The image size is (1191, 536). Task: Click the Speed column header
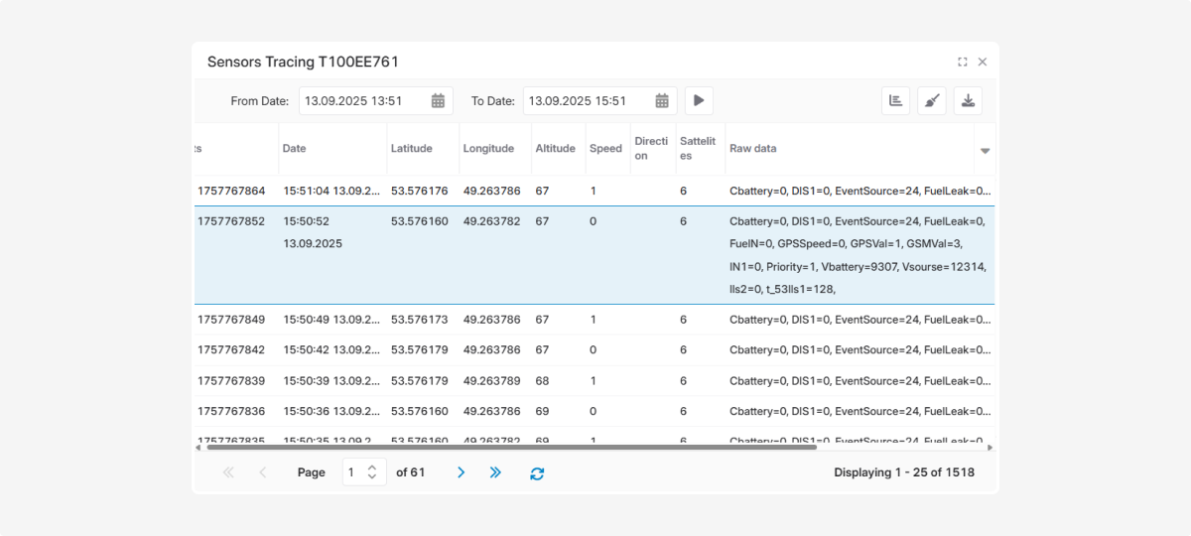pos(605,149)
